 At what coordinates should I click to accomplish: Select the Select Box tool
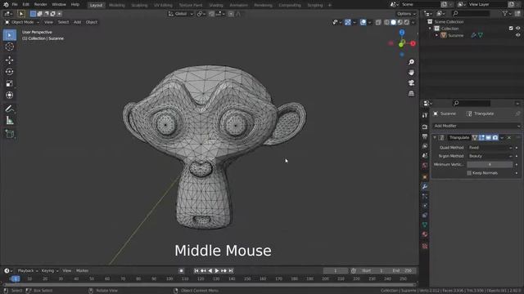[10, 35]
